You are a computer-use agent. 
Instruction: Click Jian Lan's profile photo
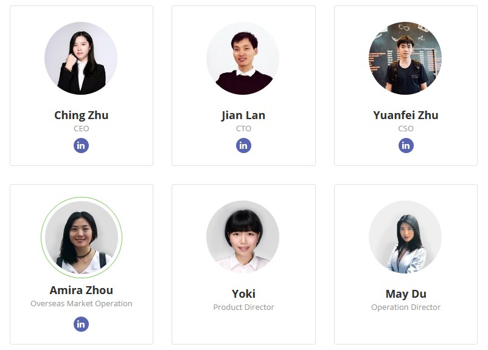(243, 58)
